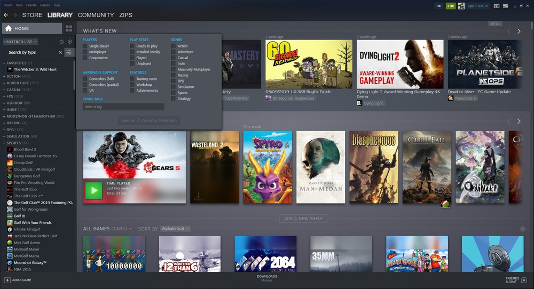The width and height of the screenshot is (534, 289).
Task: Switch to the Community tab
Action: [x=96, y=15]
